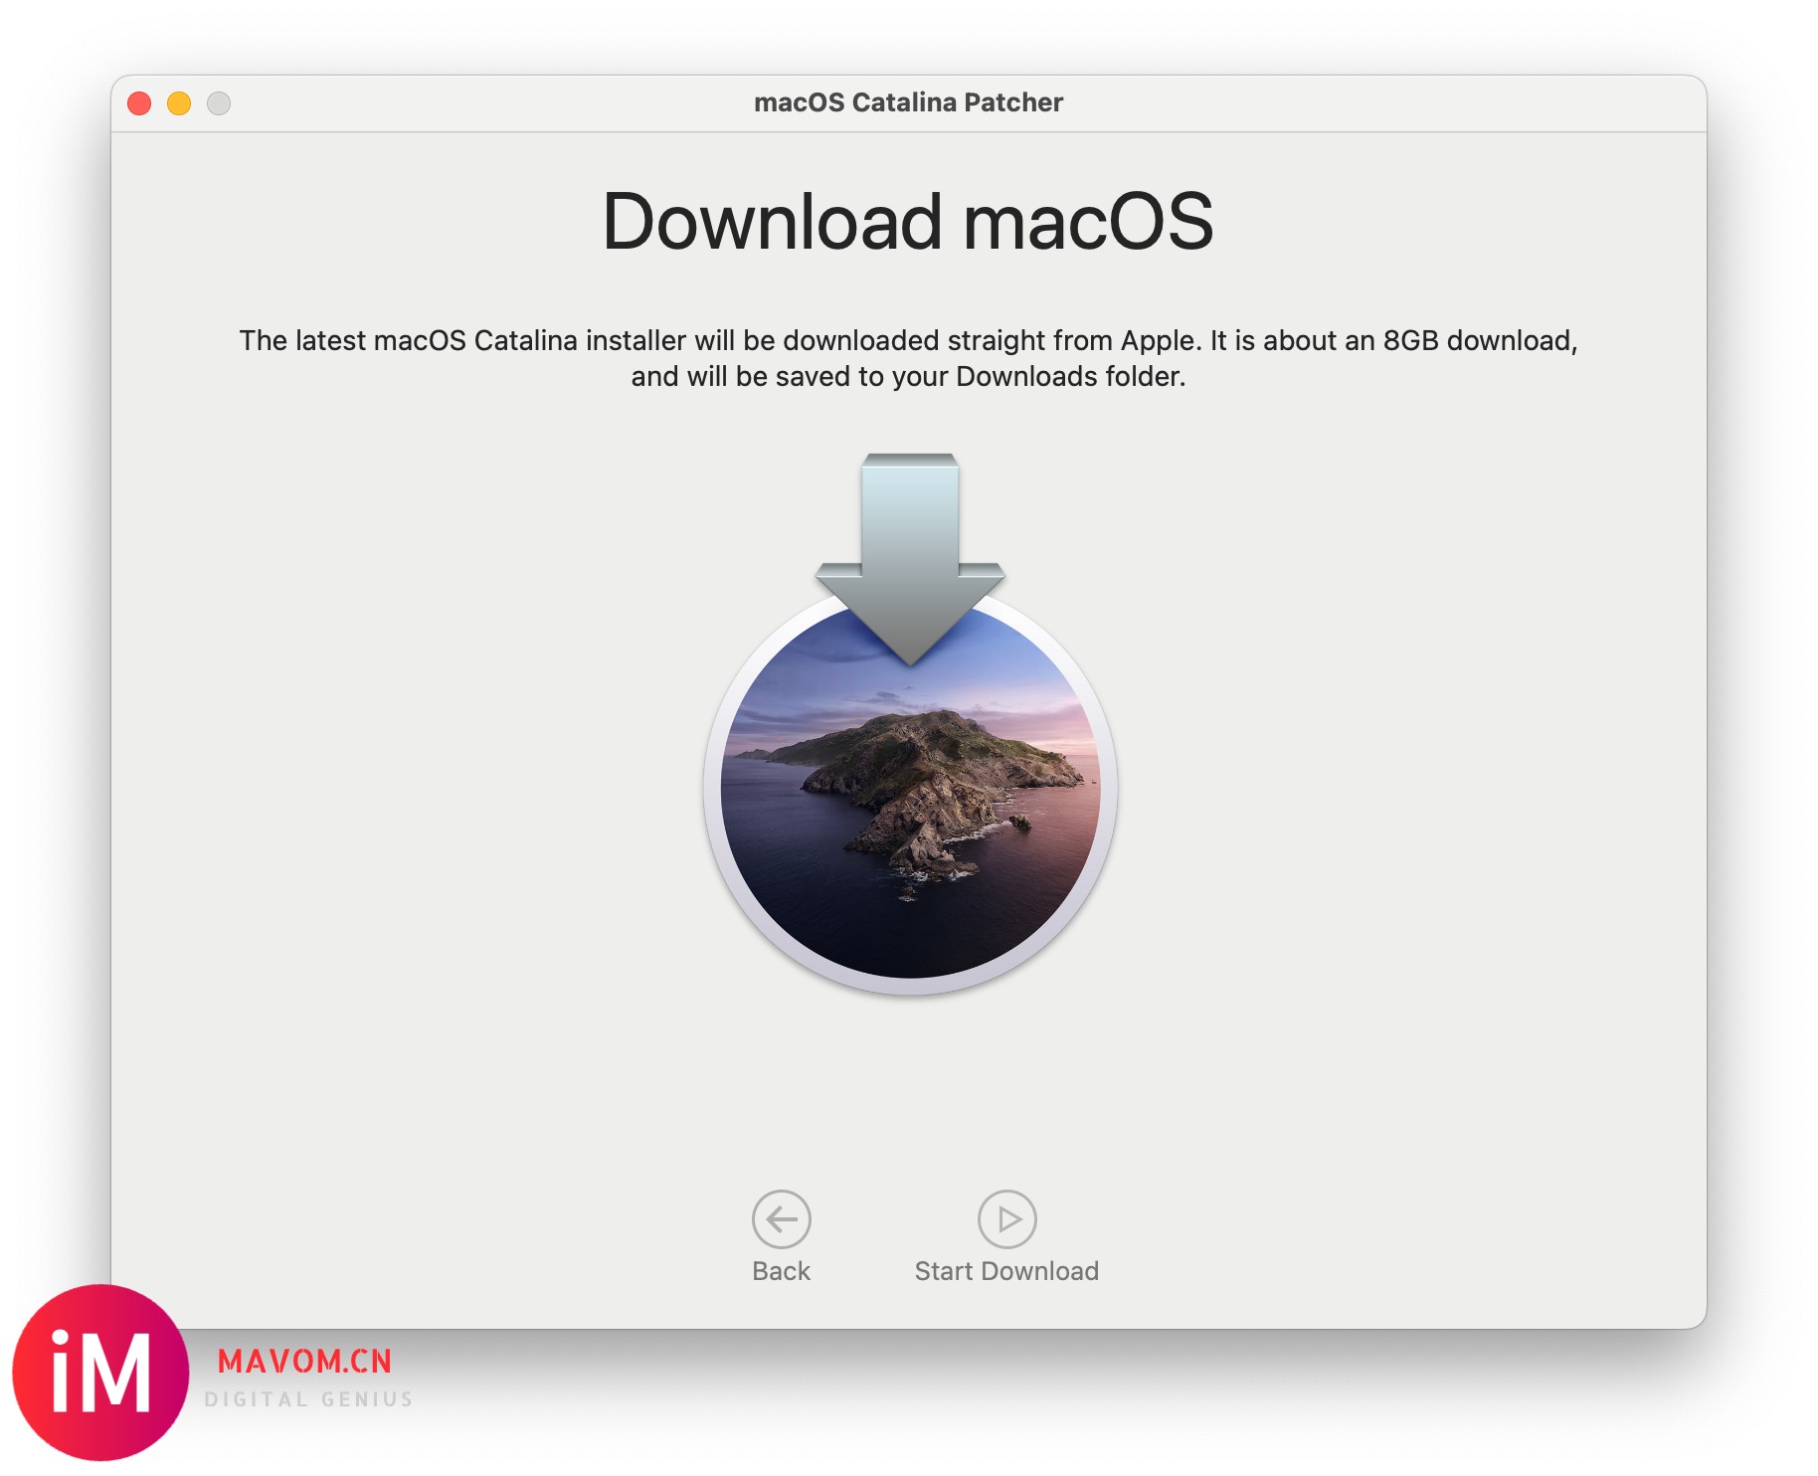Click the Start Download play icon
The image size is (1818, 1476).
click(x=1006, y=1218)
